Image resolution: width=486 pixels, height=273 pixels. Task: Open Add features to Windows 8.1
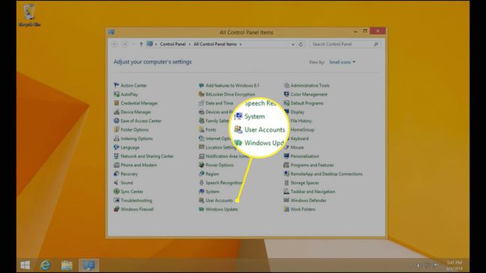point(232,85)
